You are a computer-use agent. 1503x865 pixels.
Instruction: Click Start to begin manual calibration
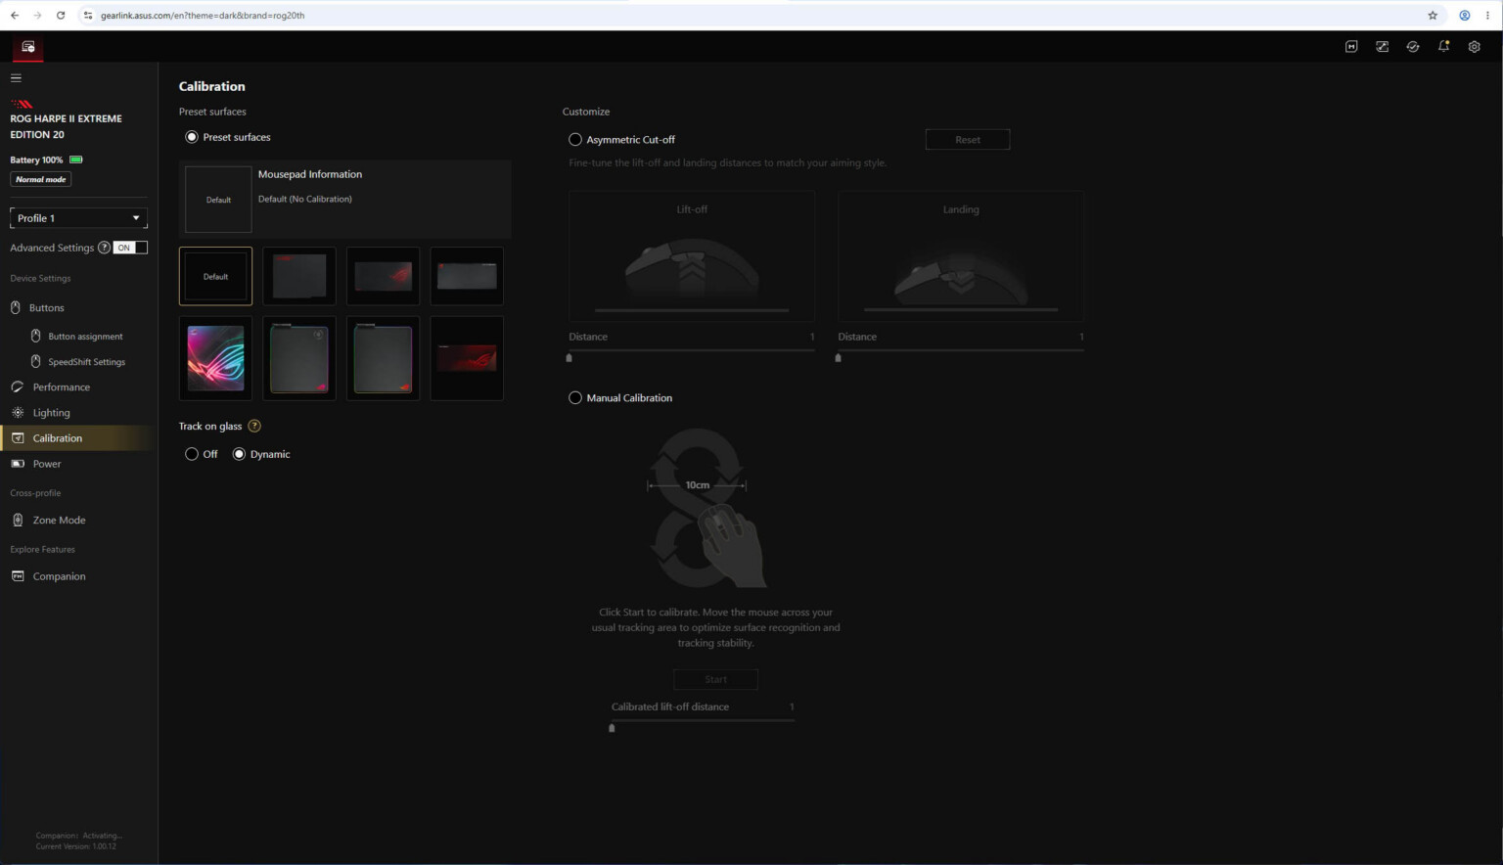coord(715,679)
